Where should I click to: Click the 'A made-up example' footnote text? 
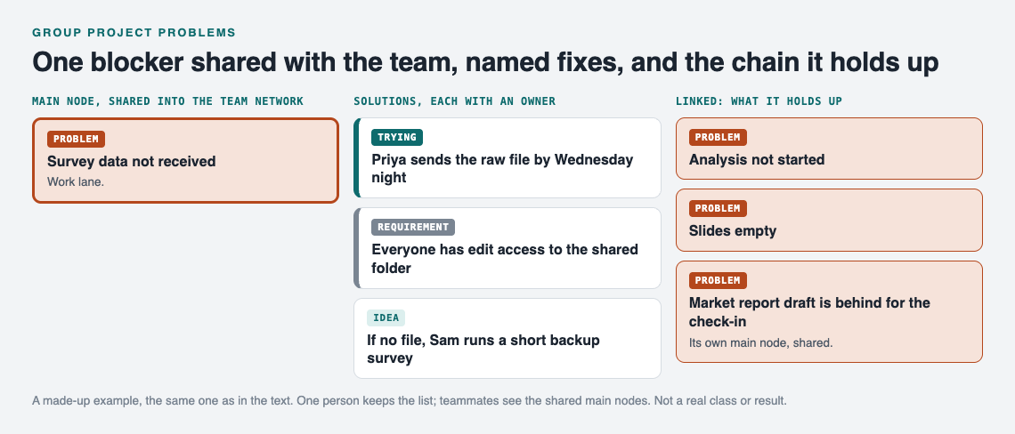[x=409, y=400]
